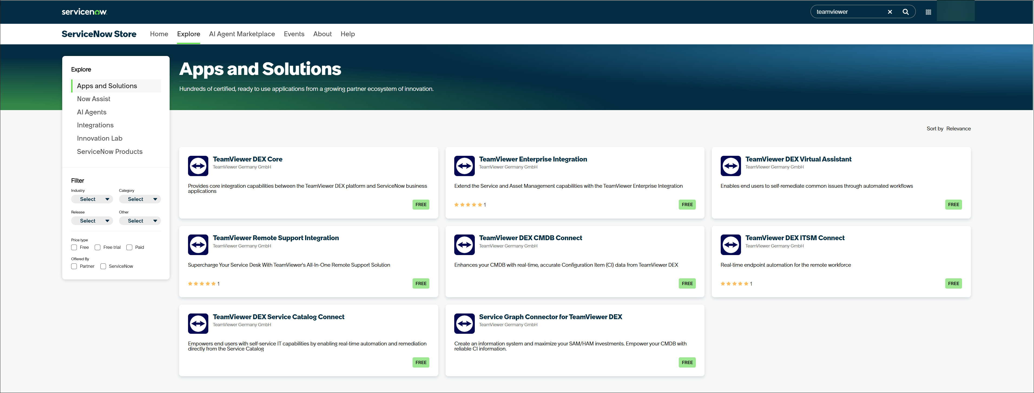Enable the Paid price type checkbox
This screenshot has width=1034, height=393.
click(129, 247)
